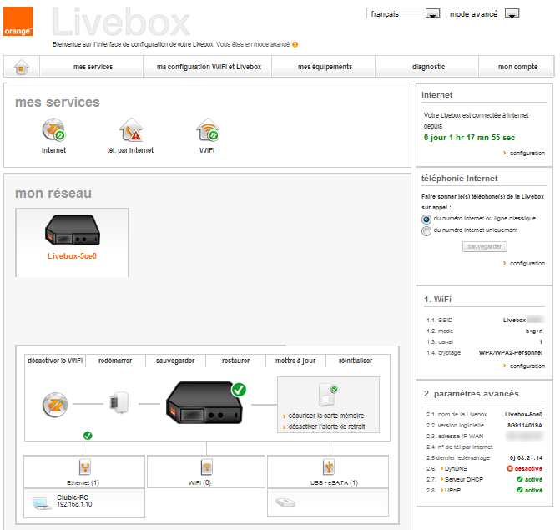Click the DSL filter plug icon

(x=119, y=402)
